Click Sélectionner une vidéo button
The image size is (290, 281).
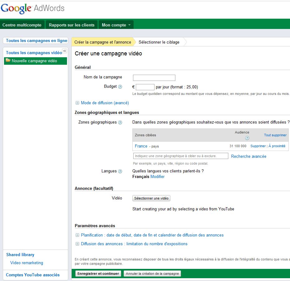point(151,198)
